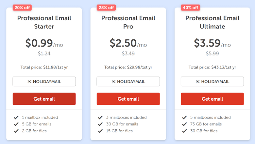Click checkmark beside '75 GB for emails'
255x144 pixels.
pos(184,124)
